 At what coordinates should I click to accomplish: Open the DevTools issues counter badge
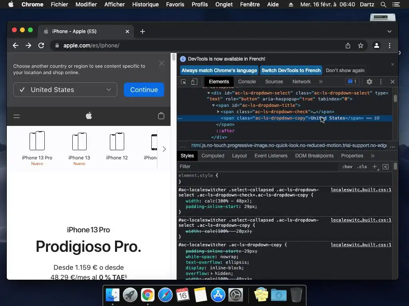352,82
